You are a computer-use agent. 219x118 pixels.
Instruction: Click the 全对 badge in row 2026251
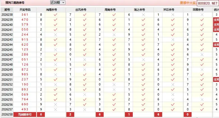coord(216,79)
